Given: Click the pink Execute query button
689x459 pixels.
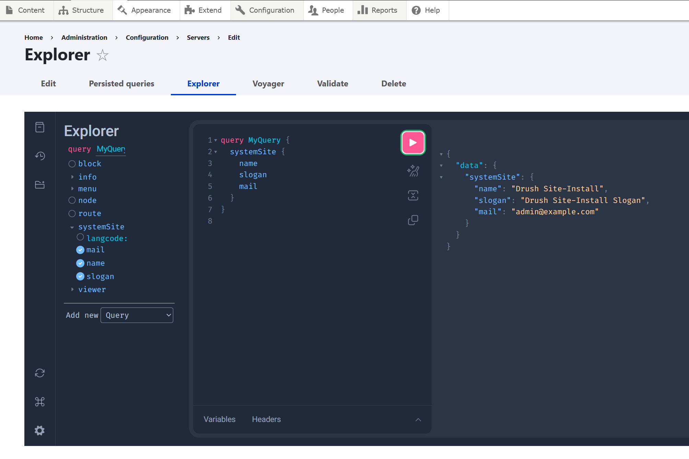Looking at the screenshot, I should [x=413, y=142].
